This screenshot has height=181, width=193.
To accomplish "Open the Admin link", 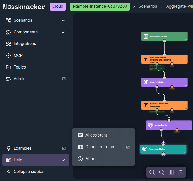I will pyautogui.click(x=36, y=79).
